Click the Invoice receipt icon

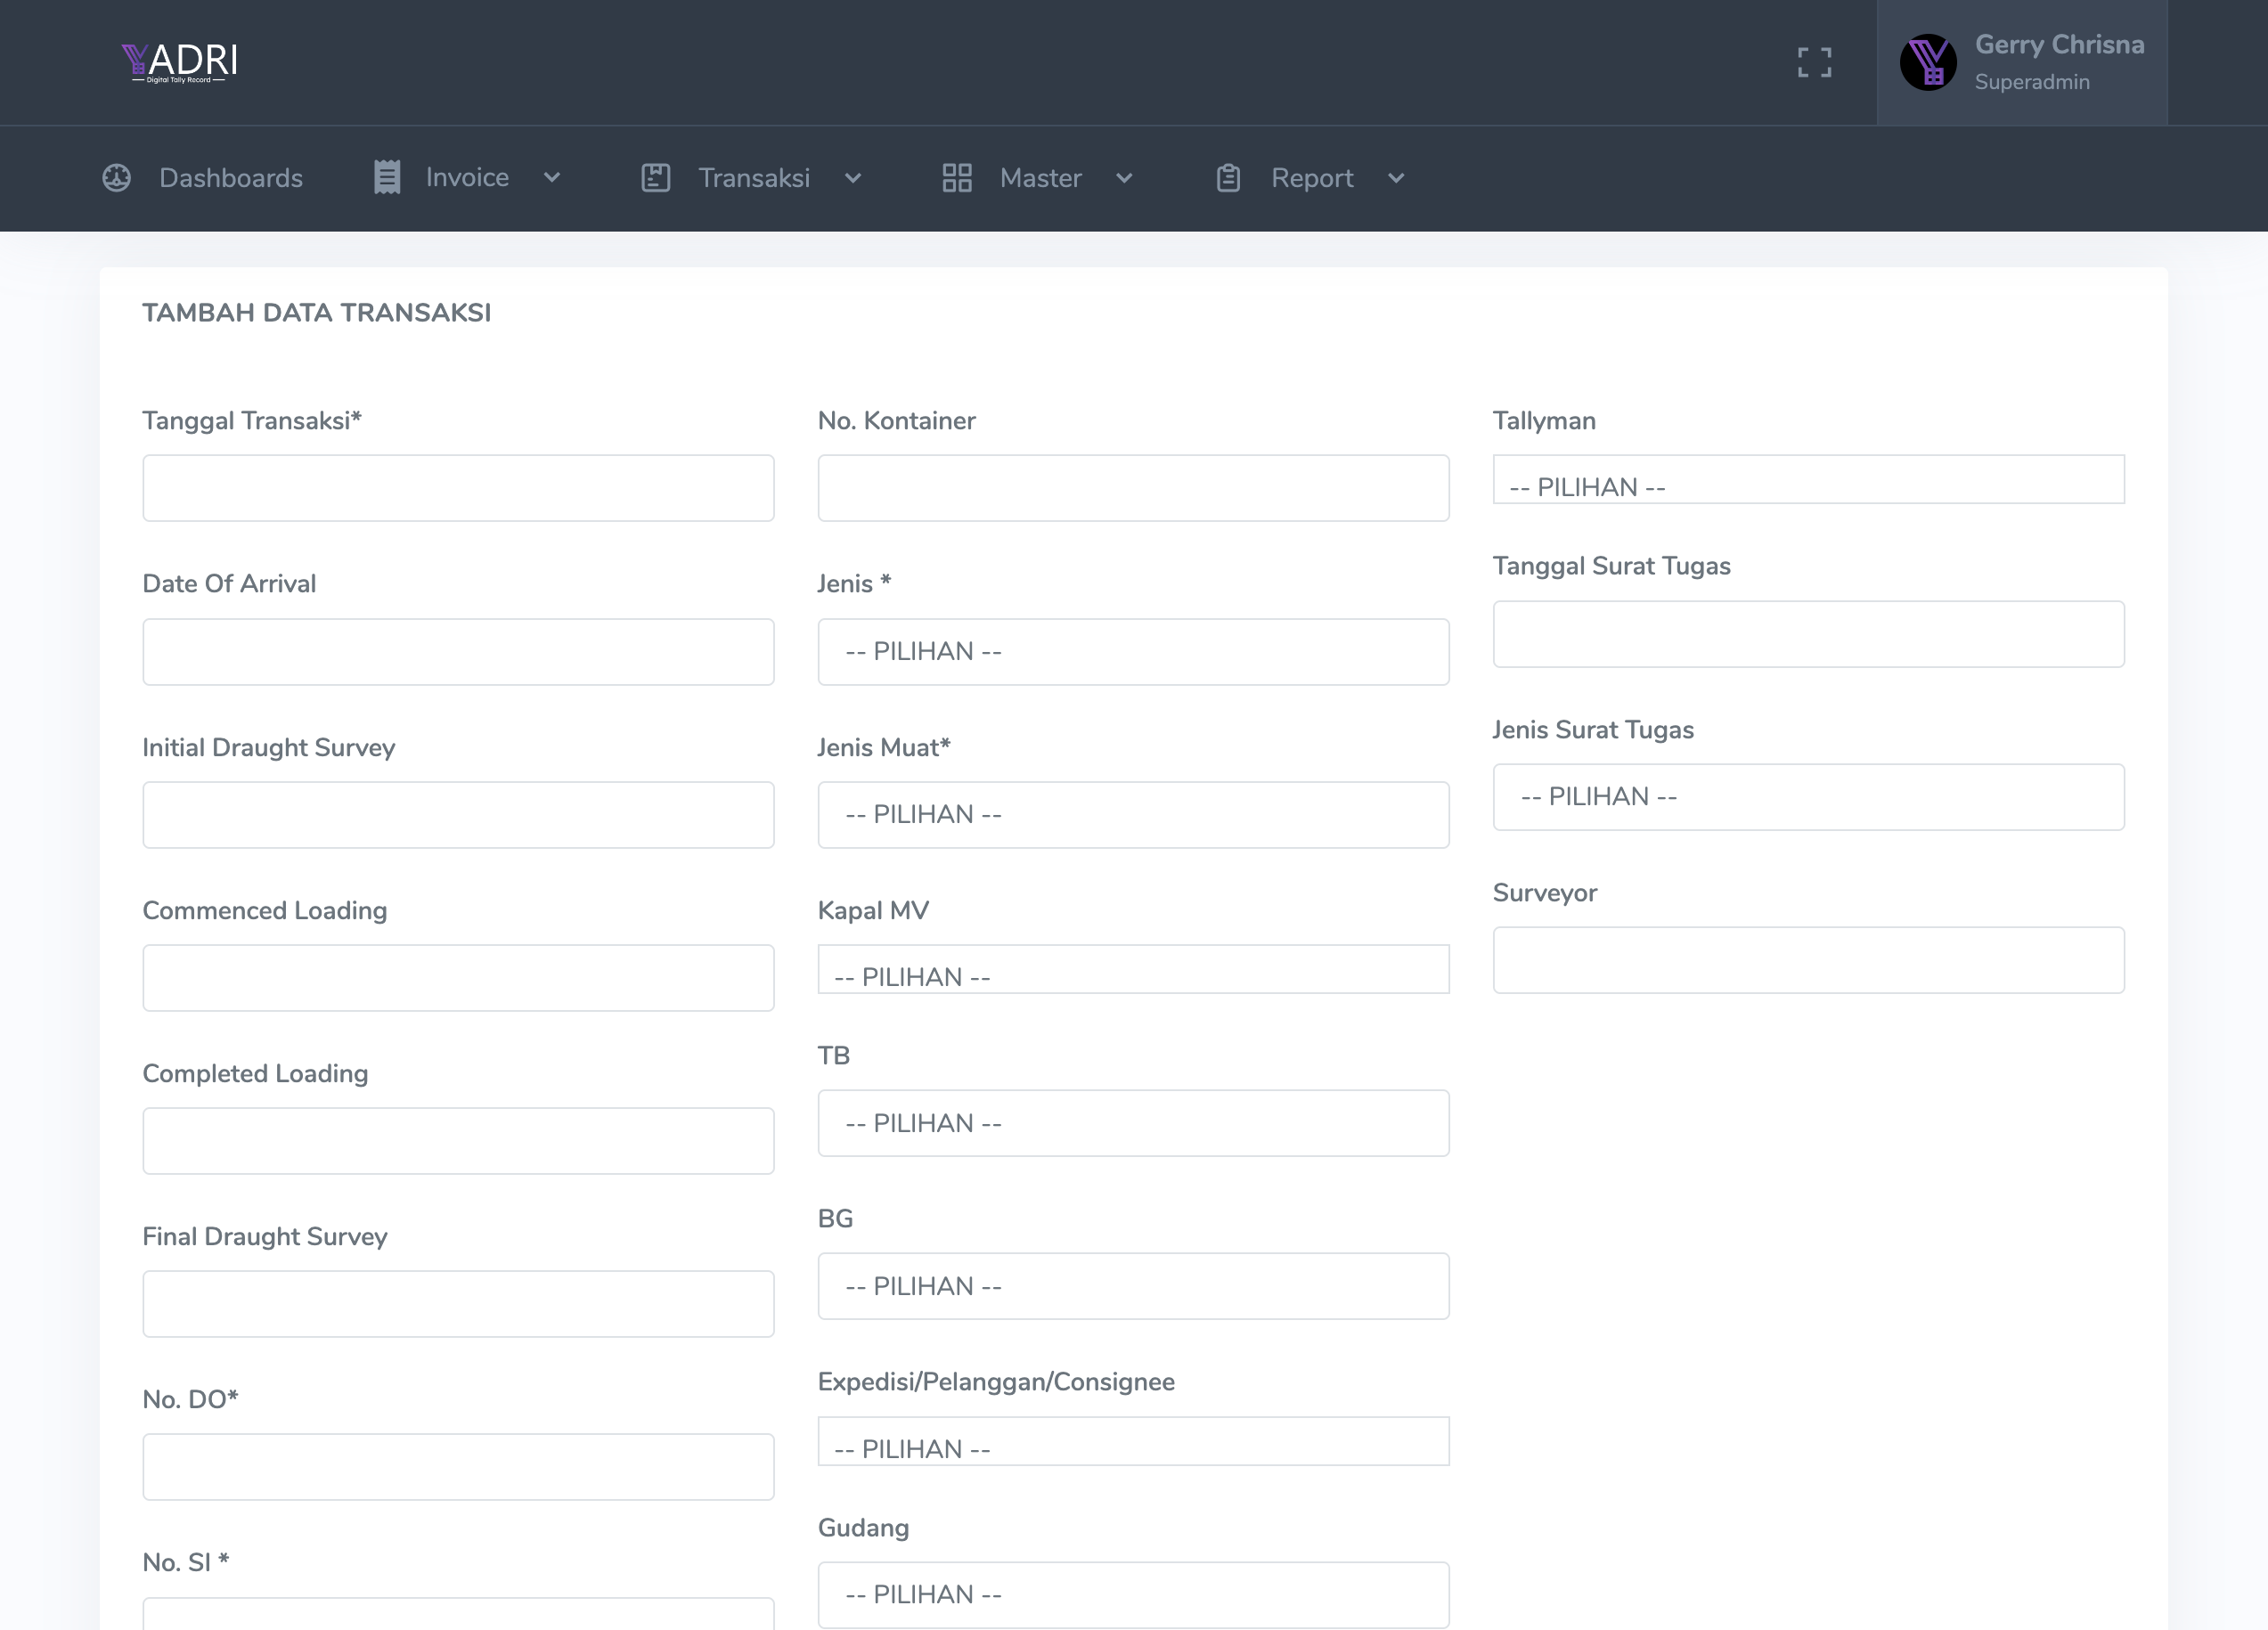[387, 178]
